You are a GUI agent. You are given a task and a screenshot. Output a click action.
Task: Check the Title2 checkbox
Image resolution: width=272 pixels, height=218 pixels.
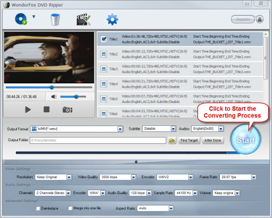(x=103, y=54)
